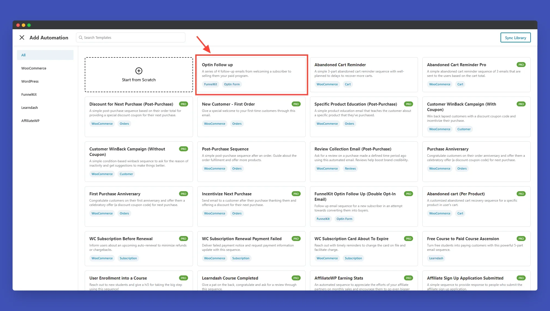Click title Affiliate Sign Up Application Submitted
Viewport: 550px width, 311px height.
click(x=465, y=278)
